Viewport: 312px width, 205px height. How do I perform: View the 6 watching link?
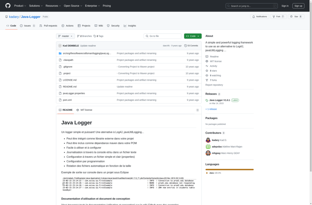coord(213,75)
